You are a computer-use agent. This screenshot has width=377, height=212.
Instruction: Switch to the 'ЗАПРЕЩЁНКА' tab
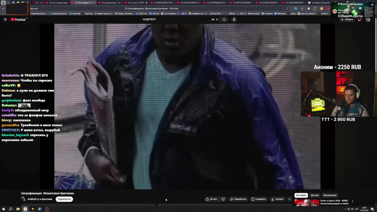click(214, 3)
